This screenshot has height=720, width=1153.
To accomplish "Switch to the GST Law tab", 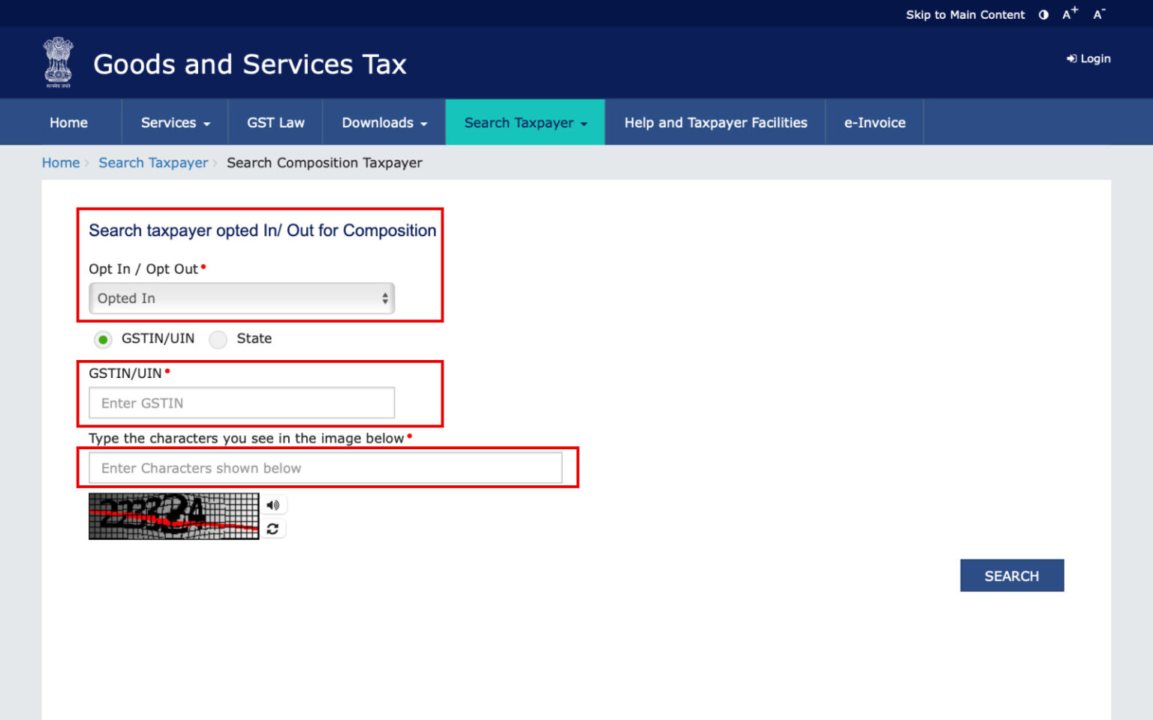I will pyautogui.click(x=275, y=122).
